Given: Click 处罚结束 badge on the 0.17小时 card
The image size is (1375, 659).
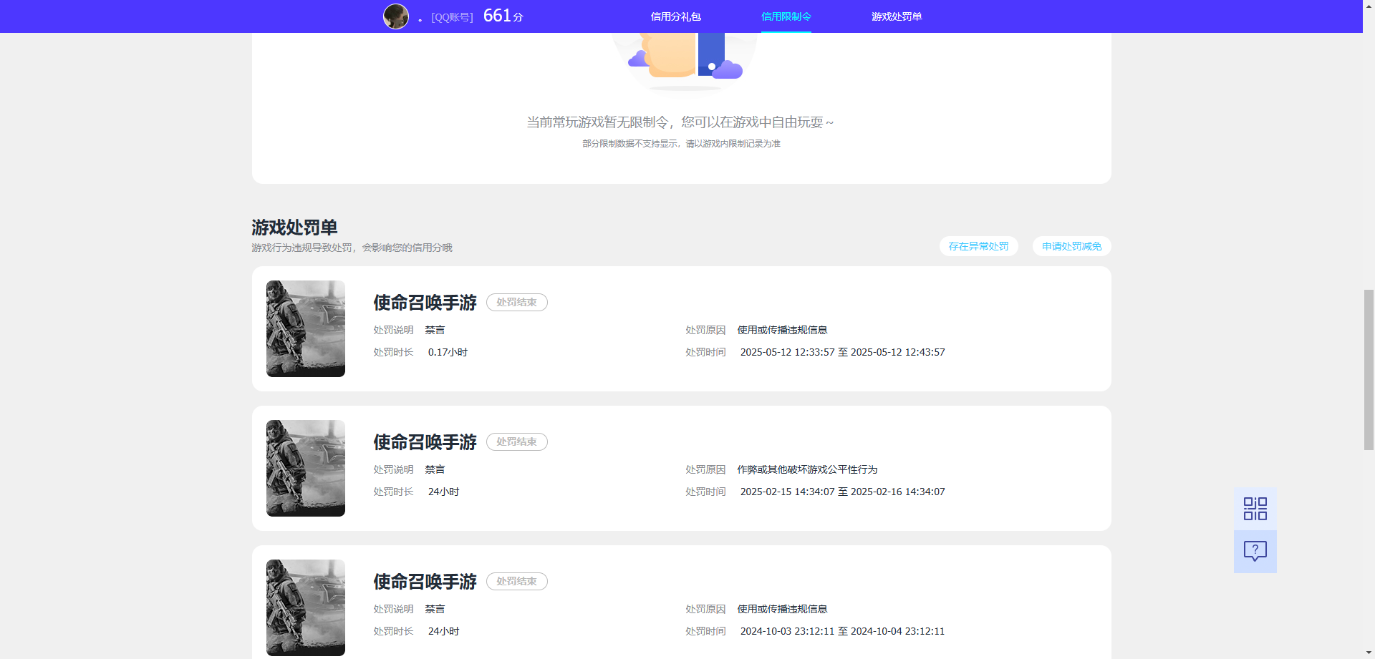Looking at the screenshot, I should click(x=516, y=303).
